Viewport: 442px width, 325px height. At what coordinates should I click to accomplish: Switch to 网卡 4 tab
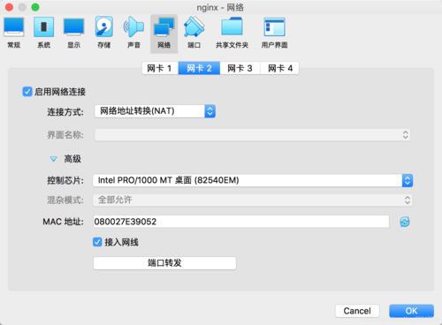[280, 68]
